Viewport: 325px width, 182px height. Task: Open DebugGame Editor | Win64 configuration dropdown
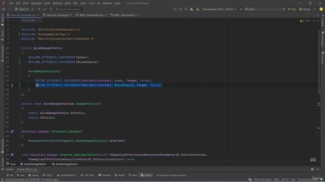tap(219, 9)
